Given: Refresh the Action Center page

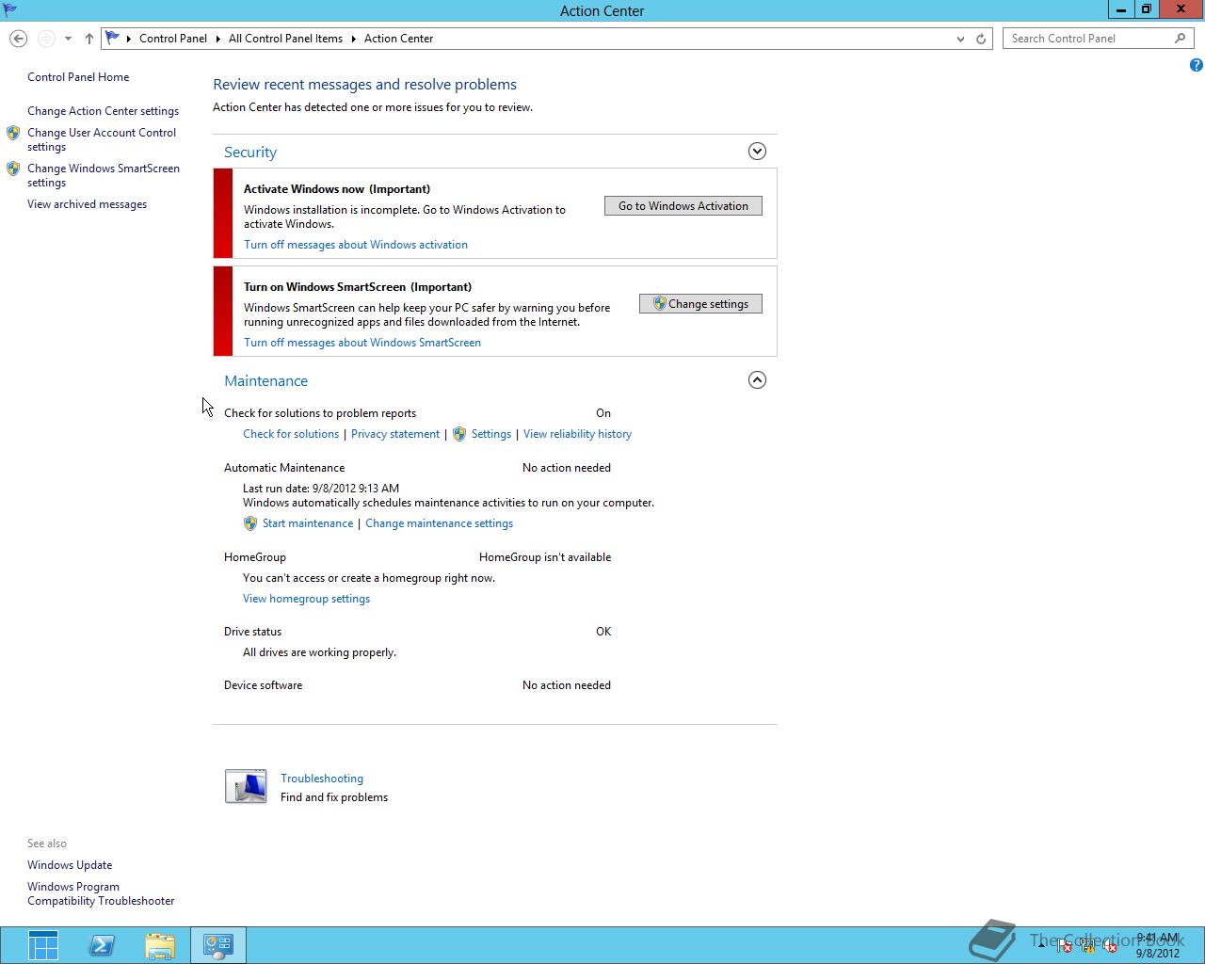Looking at the screenshot, I should point(981,39).
